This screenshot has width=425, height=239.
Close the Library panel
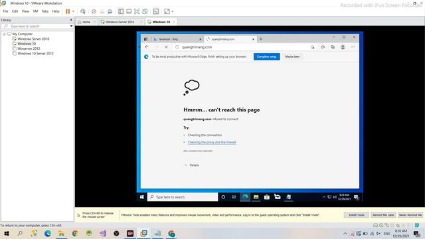71,20
